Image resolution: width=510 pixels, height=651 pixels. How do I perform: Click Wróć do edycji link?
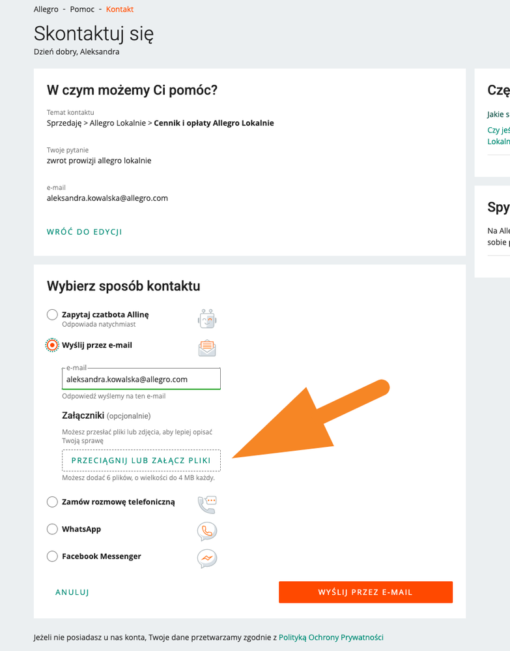tap(85, 232)
